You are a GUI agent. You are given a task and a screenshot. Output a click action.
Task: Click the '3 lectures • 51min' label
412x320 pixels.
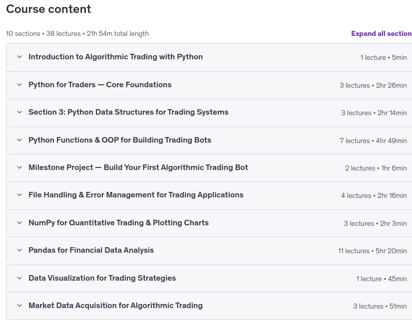pos(380,306)
